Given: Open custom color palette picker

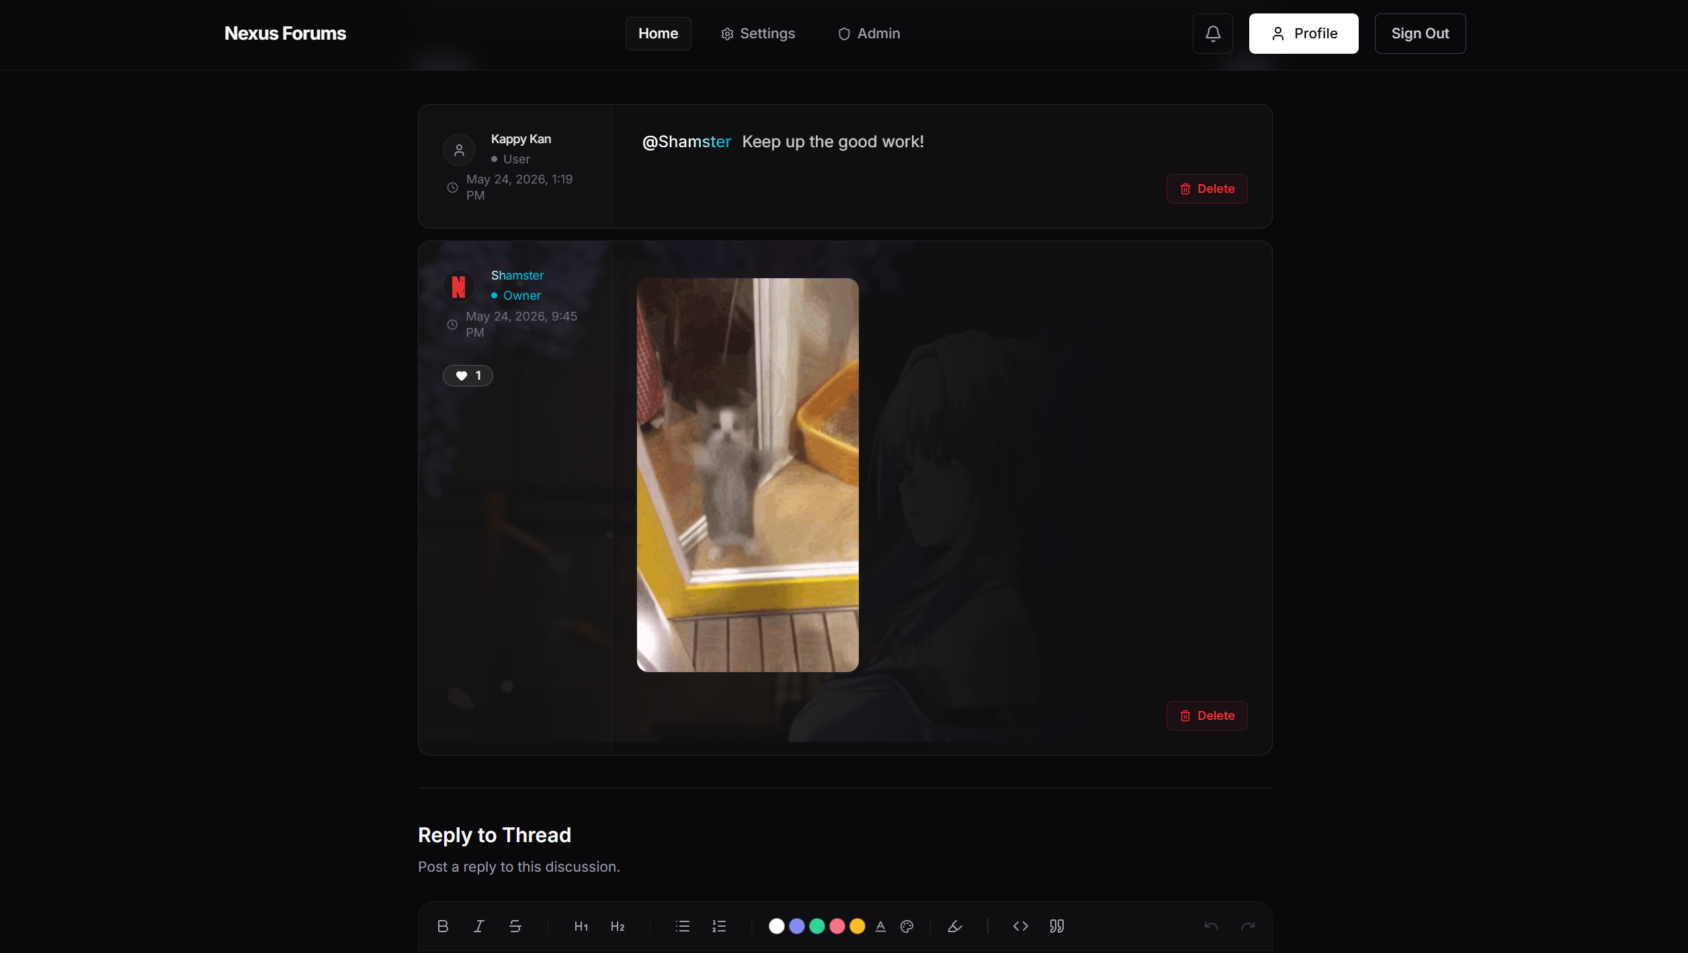Looking at the screenshot, I should click(906, 926).
